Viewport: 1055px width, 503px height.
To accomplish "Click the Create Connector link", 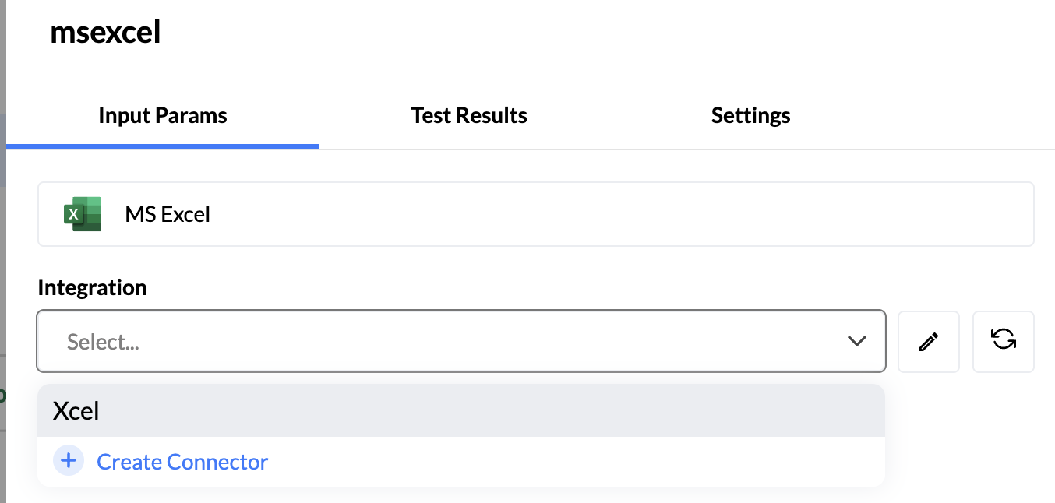I will click(182, 462).
